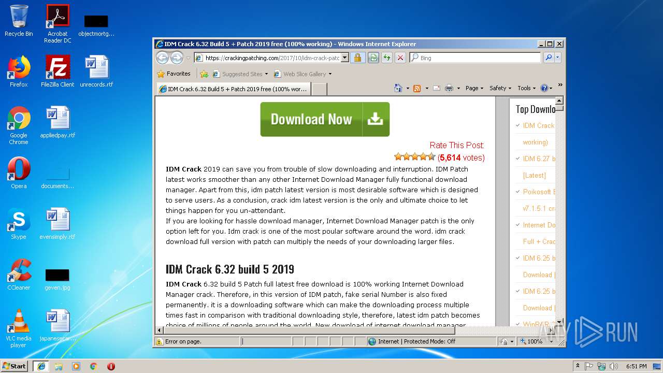
Task: Open IDM Crack link in Top Downloads
Action: point(539,125)
